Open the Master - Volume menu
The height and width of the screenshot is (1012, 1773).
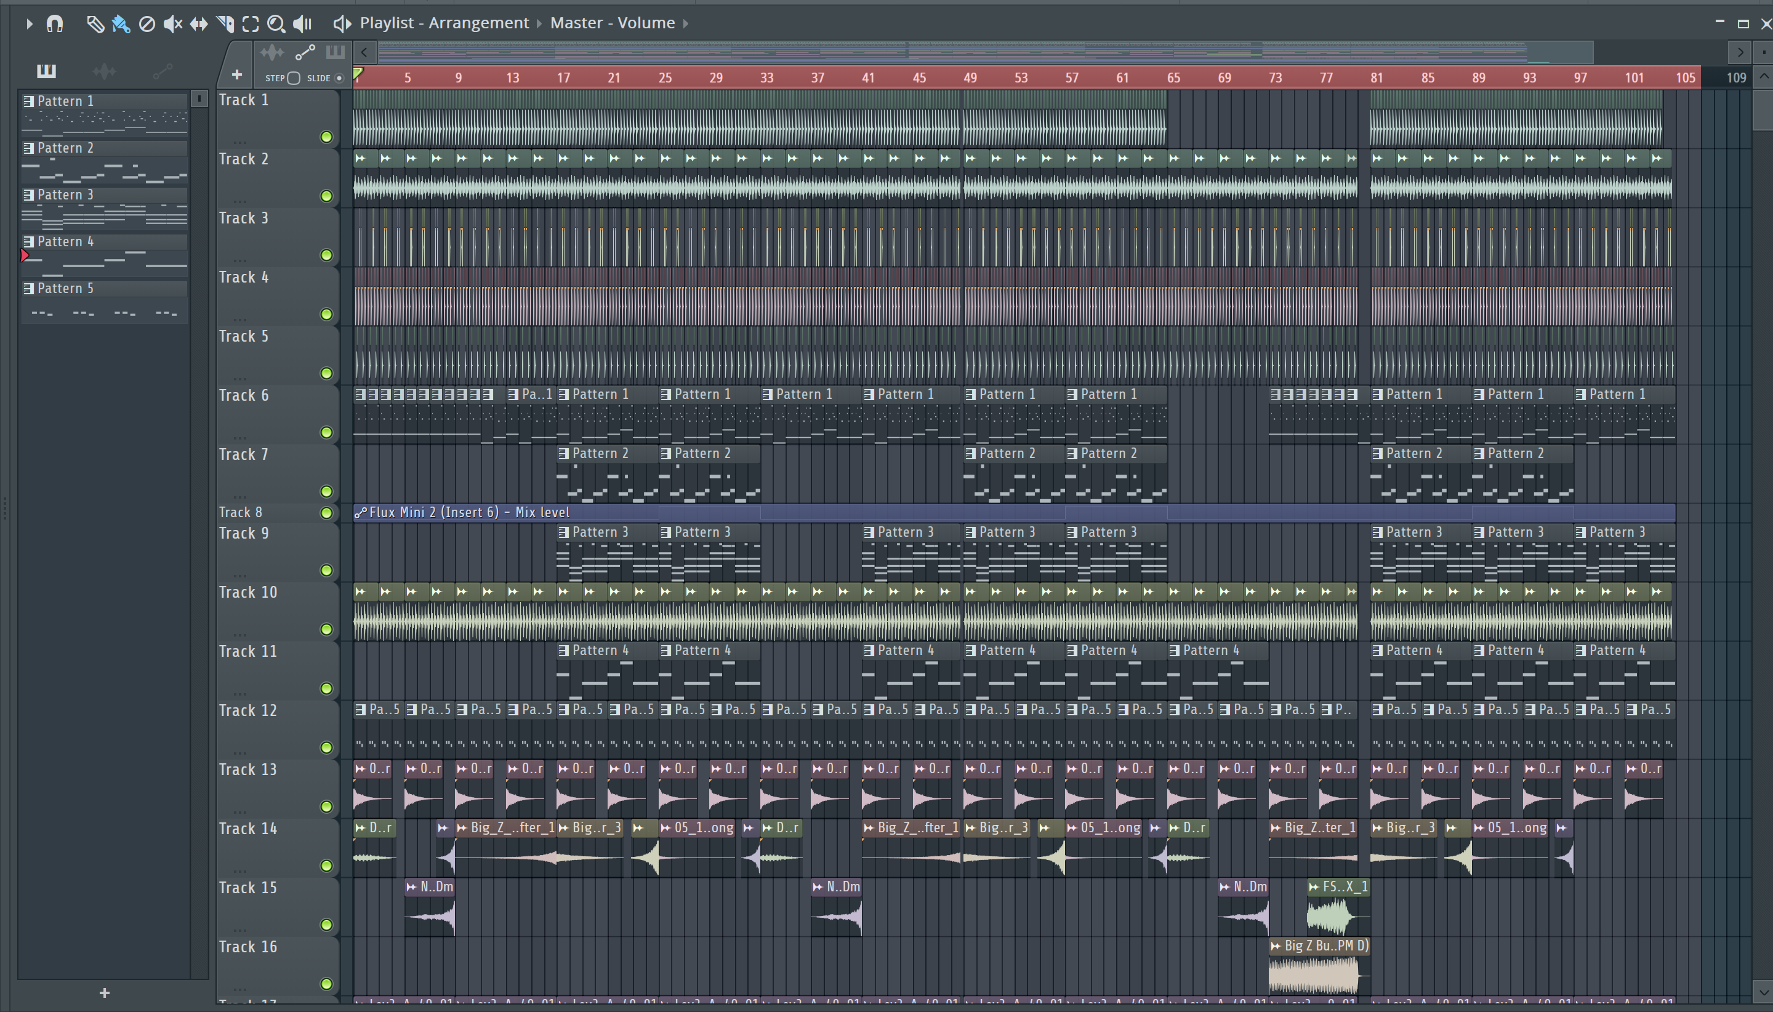tap(613, 23)
